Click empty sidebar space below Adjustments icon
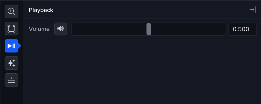Image resolution: width=261 pixels, height=104 pixels. [11, 96]
